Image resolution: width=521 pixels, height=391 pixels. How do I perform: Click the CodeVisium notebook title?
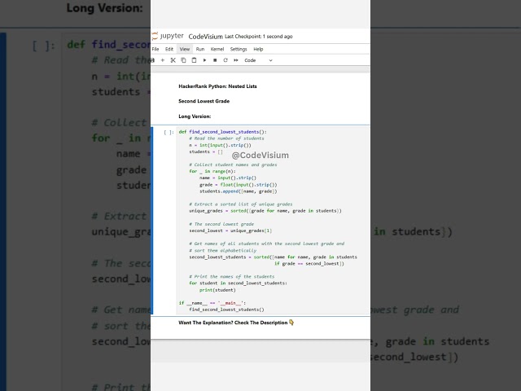tap(205, 37)
